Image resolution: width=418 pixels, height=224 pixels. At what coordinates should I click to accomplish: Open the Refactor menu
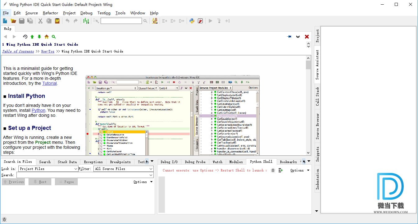pyautogui.click(x=50, y=13)
